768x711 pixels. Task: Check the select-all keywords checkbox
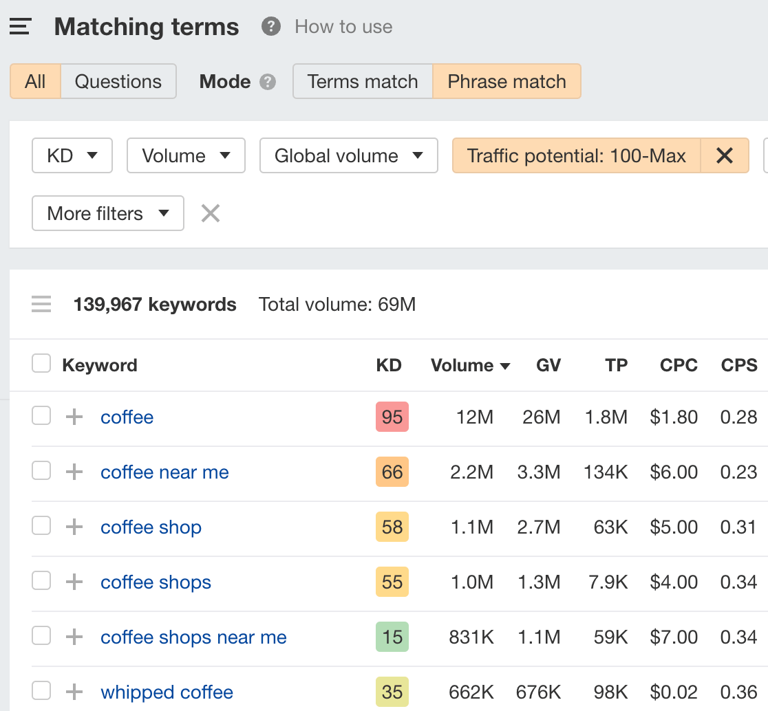click(41, 362)
